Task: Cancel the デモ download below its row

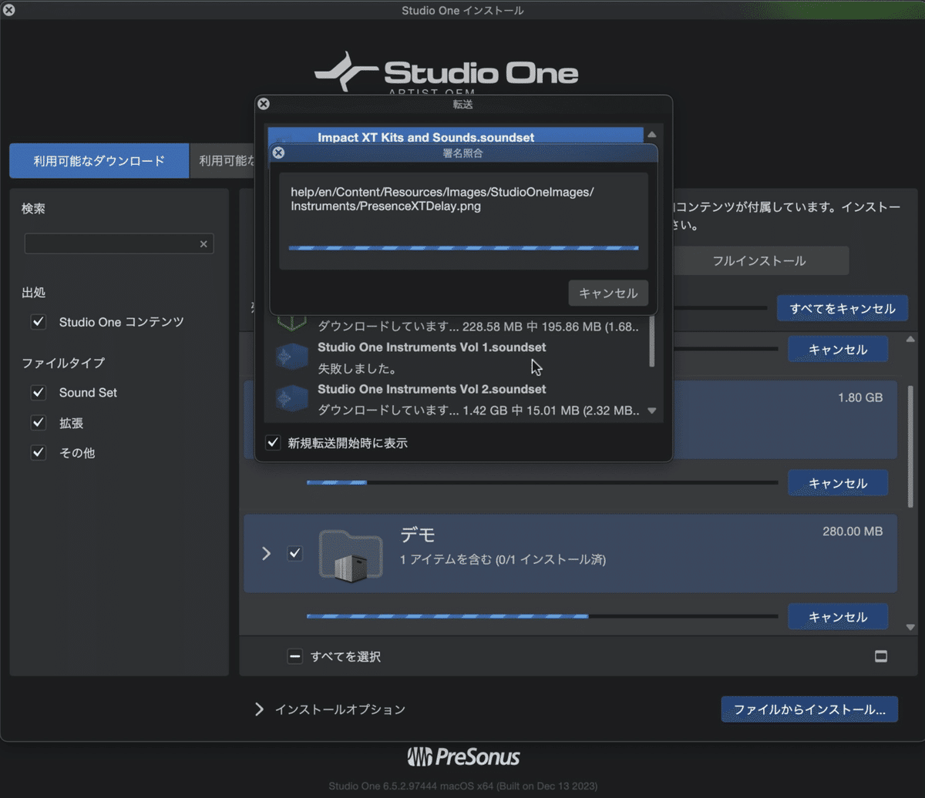Action: (838, 617)
